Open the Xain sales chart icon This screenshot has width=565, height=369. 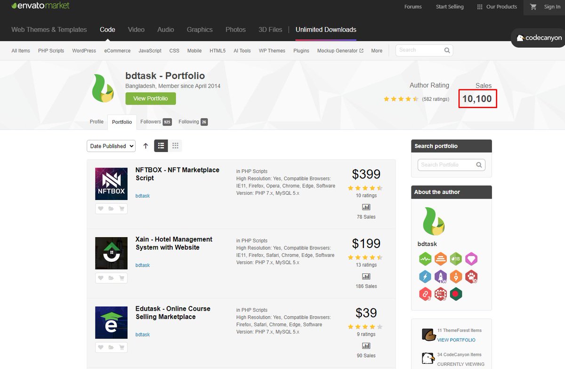point(366,276)
